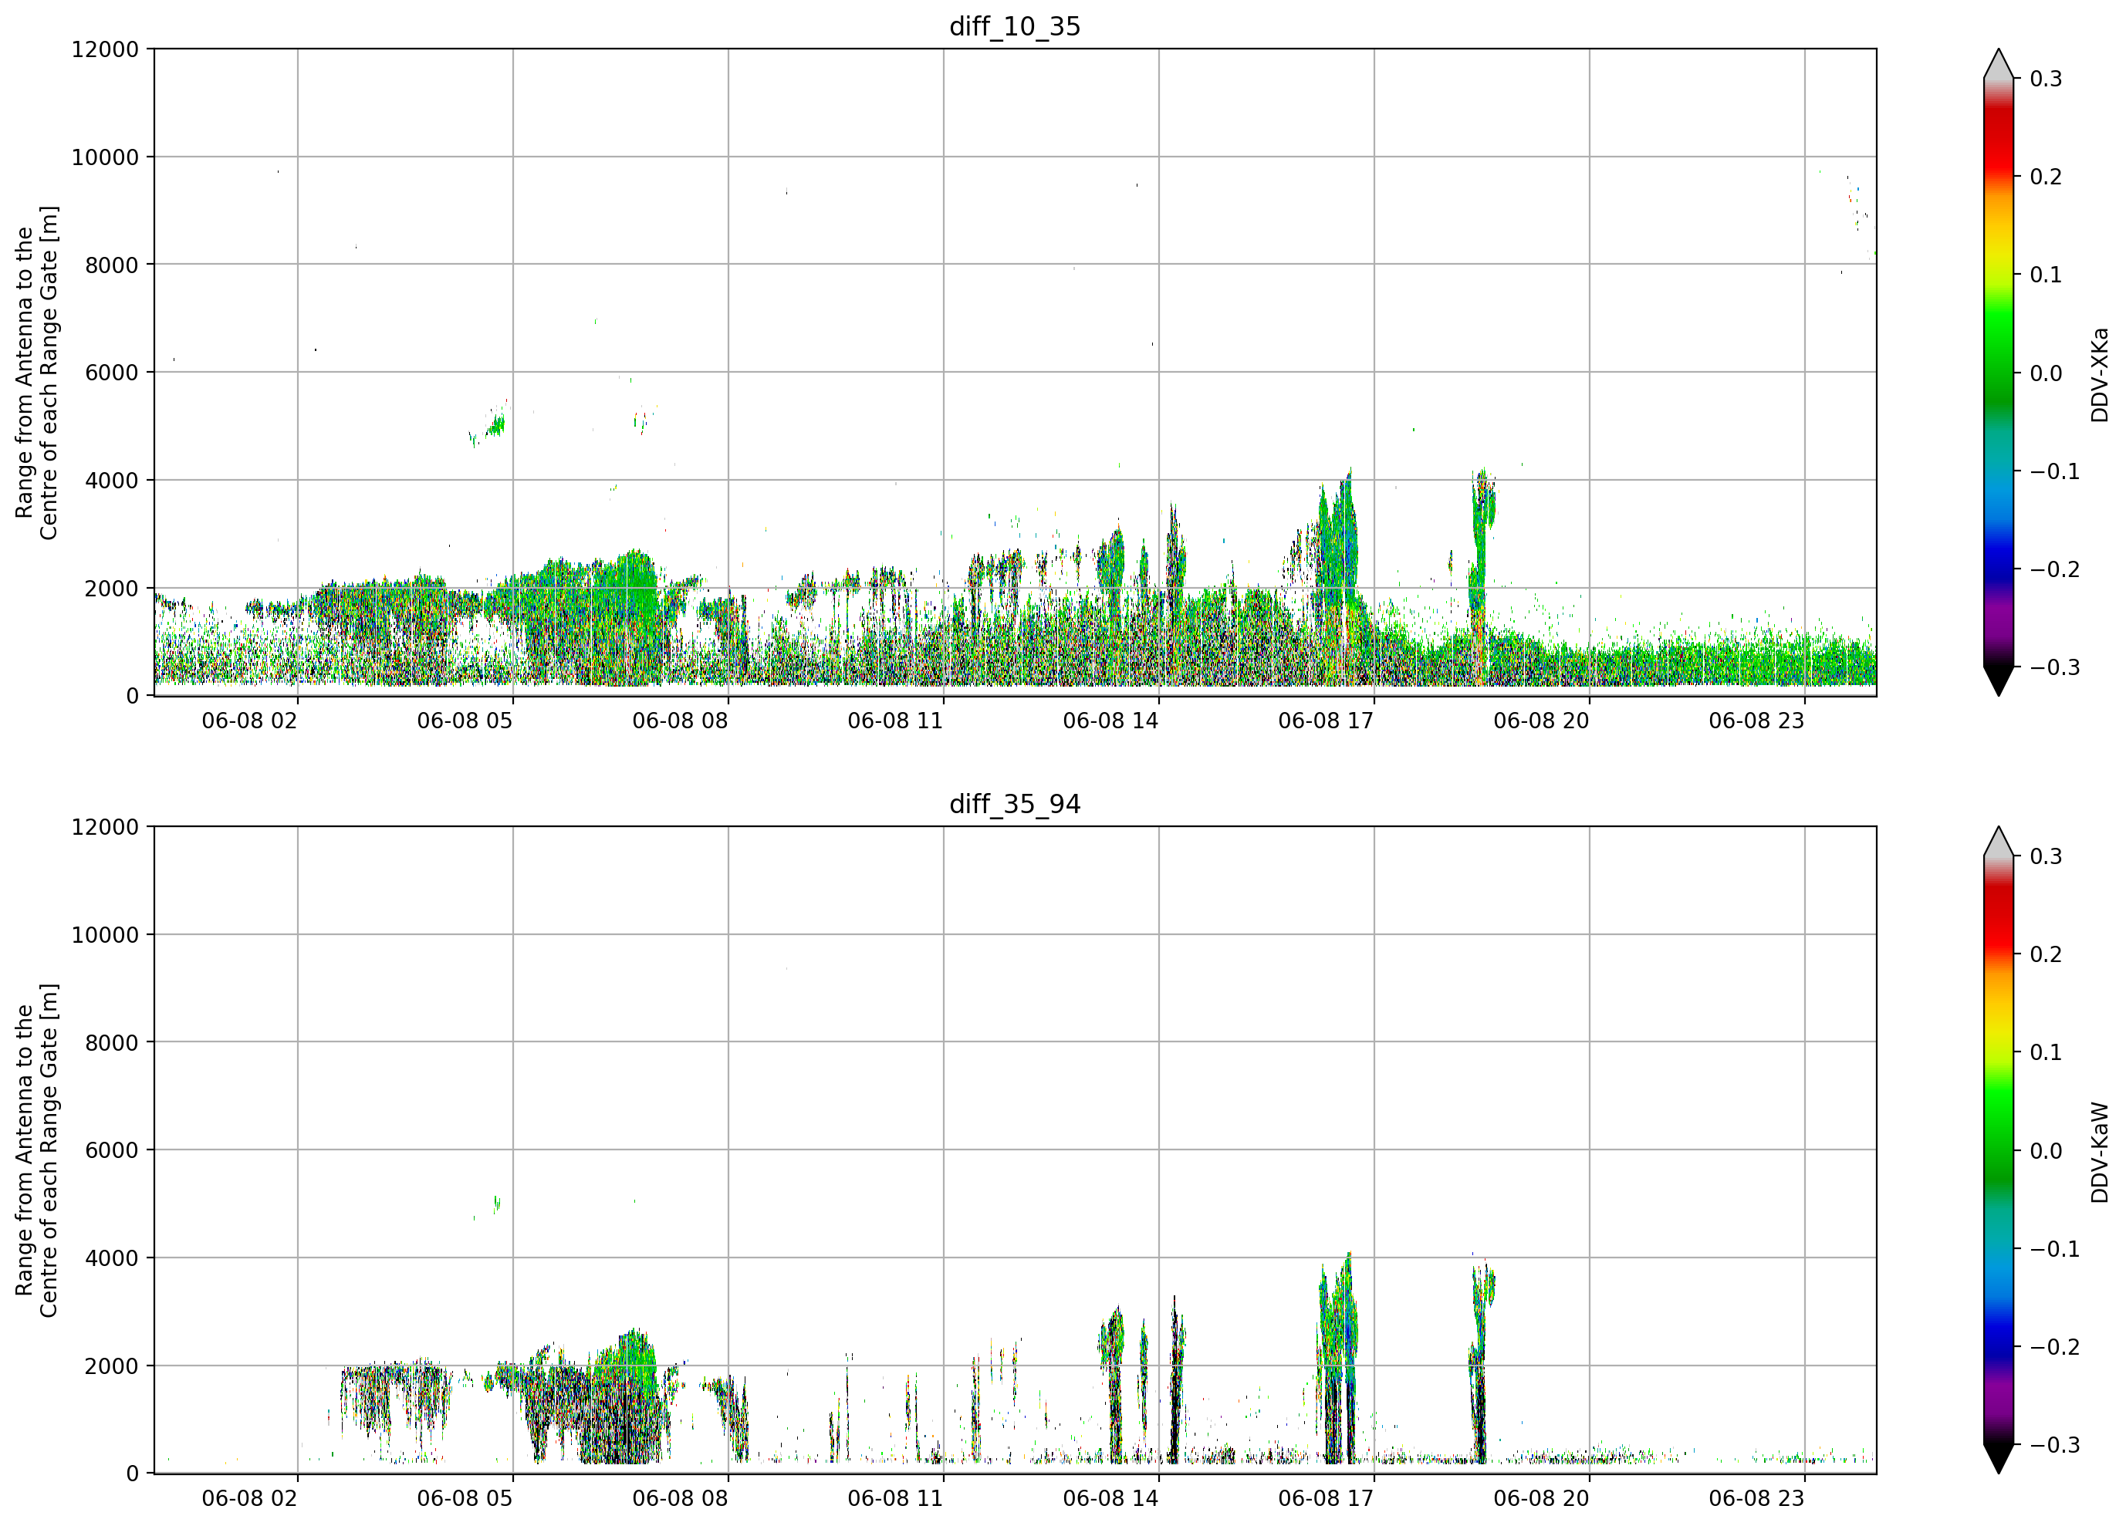This screenshot has width=2126, height=1526.
Task: Click the top colorbar lower black arrow
Action: click(1999, 681)
